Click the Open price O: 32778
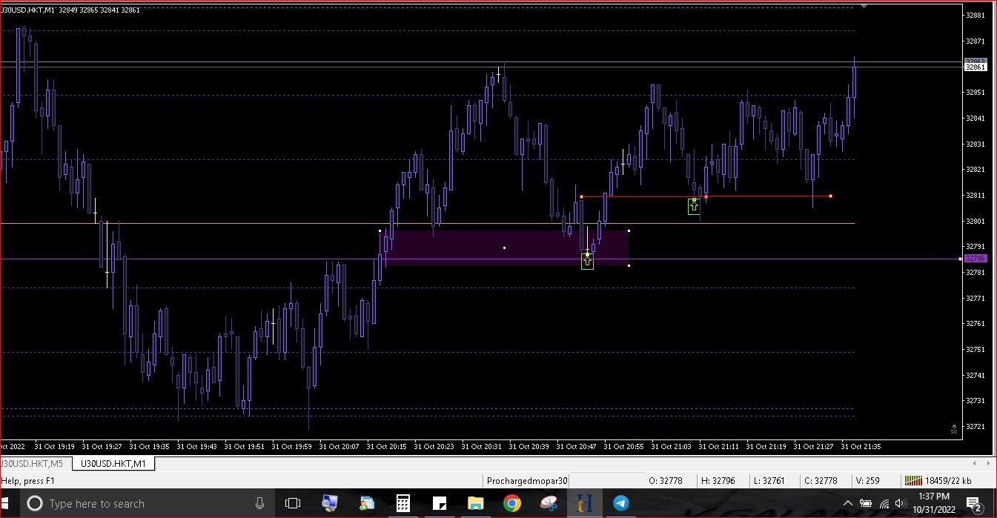Viewport: 997px width, 518px height. (x=666, y=481)
